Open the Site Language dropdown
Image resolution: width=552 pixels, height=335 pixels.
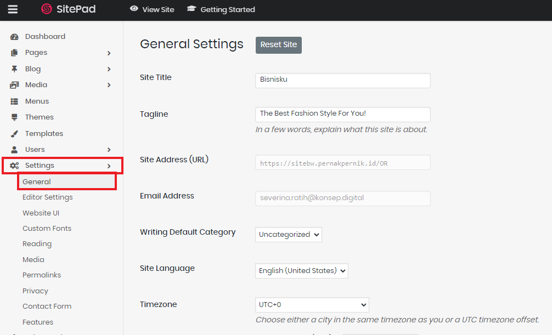pos(301,271)
